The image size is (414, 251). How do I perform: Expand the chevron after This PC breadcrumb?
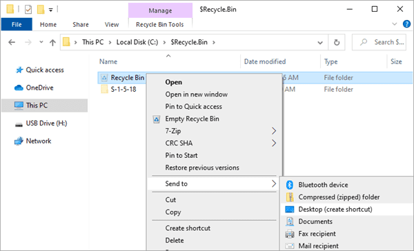pos(110,42)
